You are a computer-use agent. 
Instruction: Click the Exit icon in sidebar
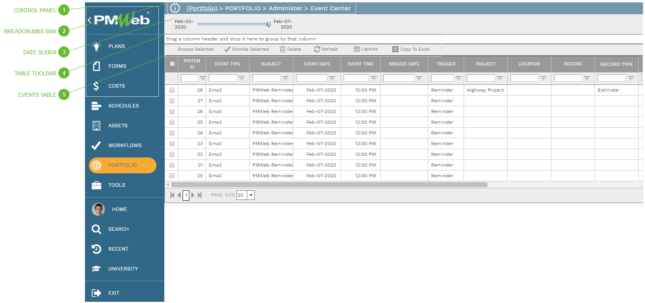pyautogui.click(x=96, y=293)
